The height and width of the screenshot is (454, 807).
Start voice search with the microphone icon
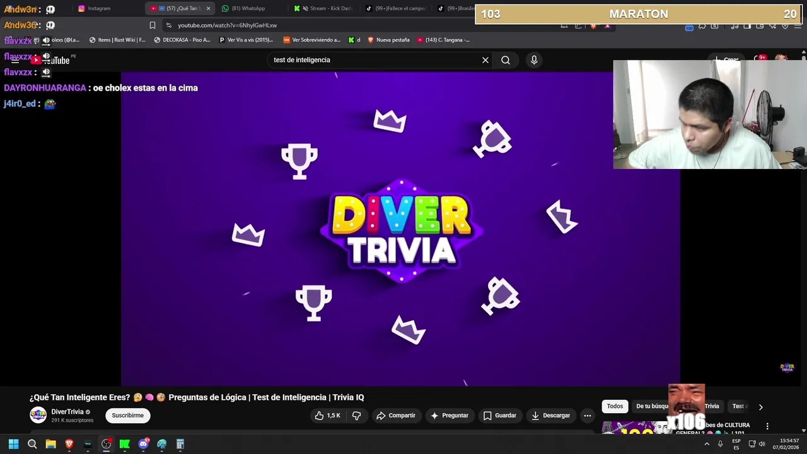[534, 60]
